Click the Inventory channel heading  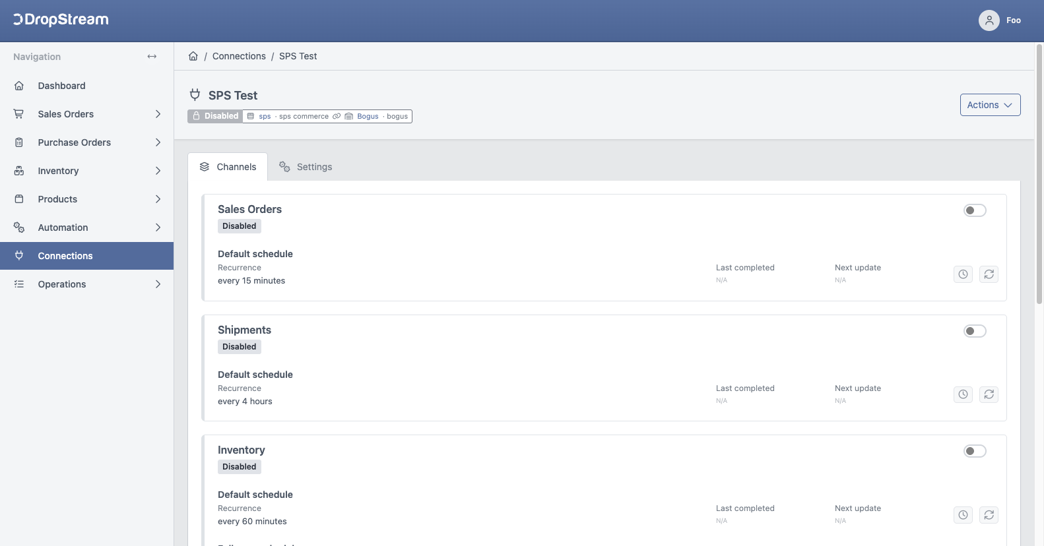tap(242, 450)
